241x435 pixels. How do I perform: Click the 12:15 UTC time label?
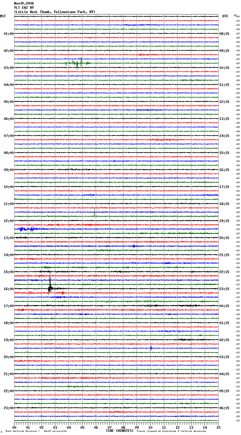(224, 102)
